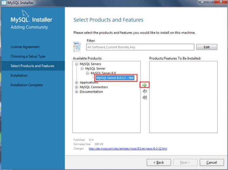Click the remove-all double left arrow
Viewport: 228px width, 170px height.
coord(145,98)
